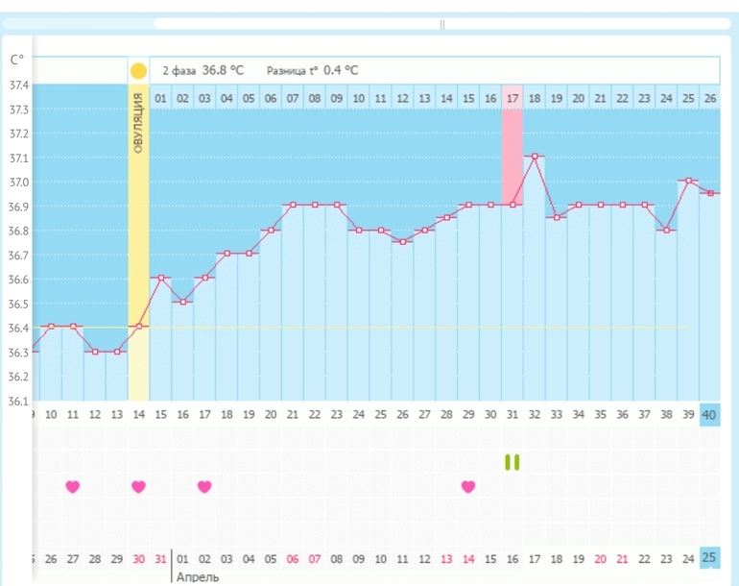Click the '2 фаза 36.8 °C' summary text
This screenshot has width=739, height=586.
click(x=203, y=70)
